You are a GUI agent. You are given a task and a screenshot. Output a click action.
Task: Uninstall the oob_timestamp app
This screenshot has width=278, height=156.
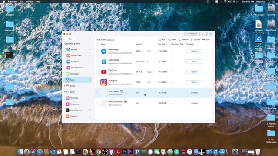(x=194, y=103)
